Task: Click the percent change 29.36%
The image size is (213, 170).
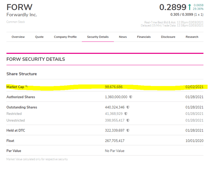Action: (198, 9)
